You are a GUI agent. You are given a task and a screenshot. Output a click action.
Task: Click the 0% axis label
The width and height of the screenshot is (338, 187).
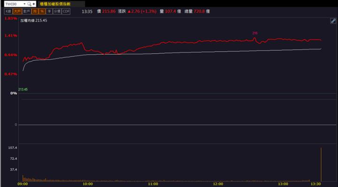tap(14, 93)
